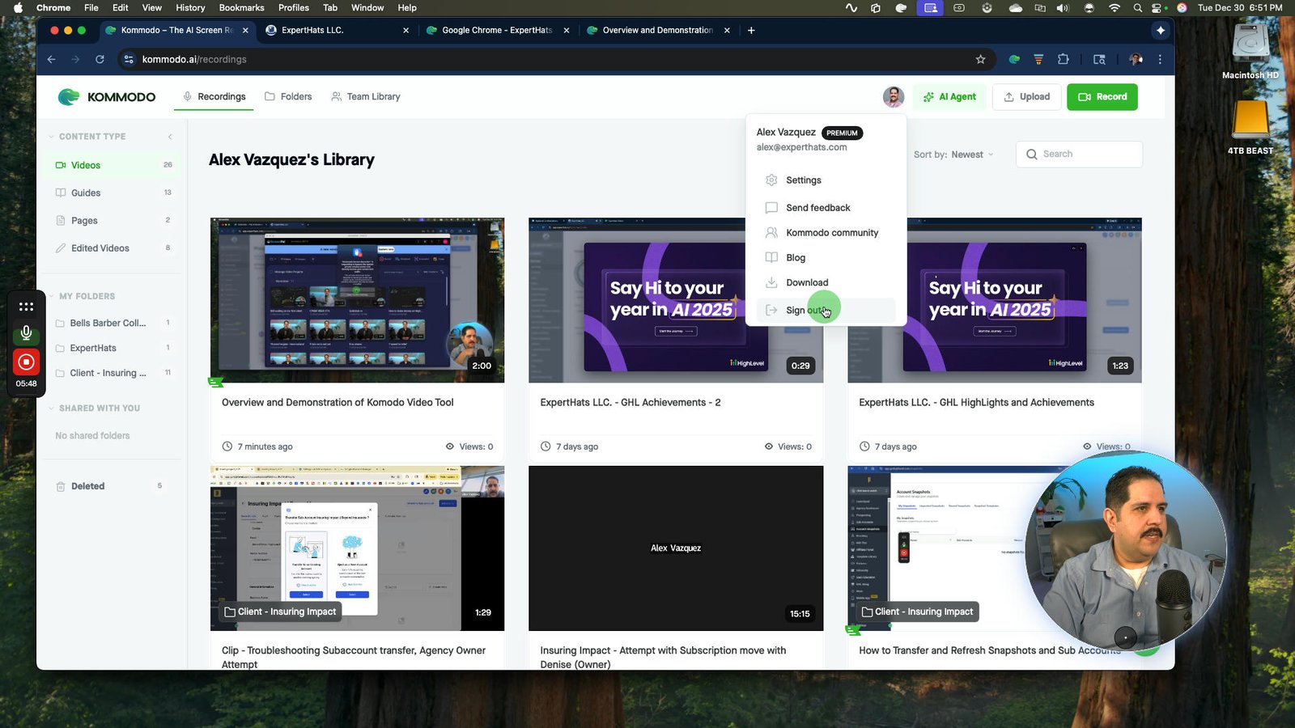This screenshot has height=728, width=1295.
Task: Select Pages in the sidebar
Action: (113, 220)
